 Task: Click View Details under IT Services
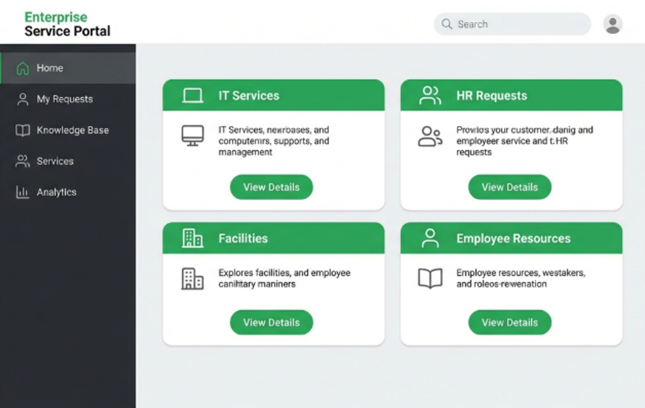pos(271,187)
